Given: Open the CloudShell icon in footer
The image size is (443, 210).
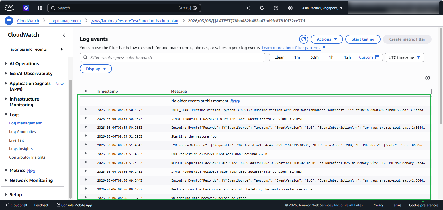Looking at the screenshot, I should (x=7, y=205).
